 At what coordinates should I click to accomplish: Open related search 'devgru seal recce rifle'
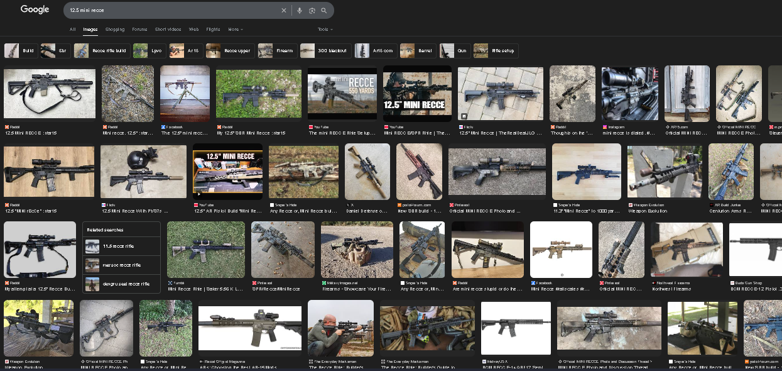[121, 284]
